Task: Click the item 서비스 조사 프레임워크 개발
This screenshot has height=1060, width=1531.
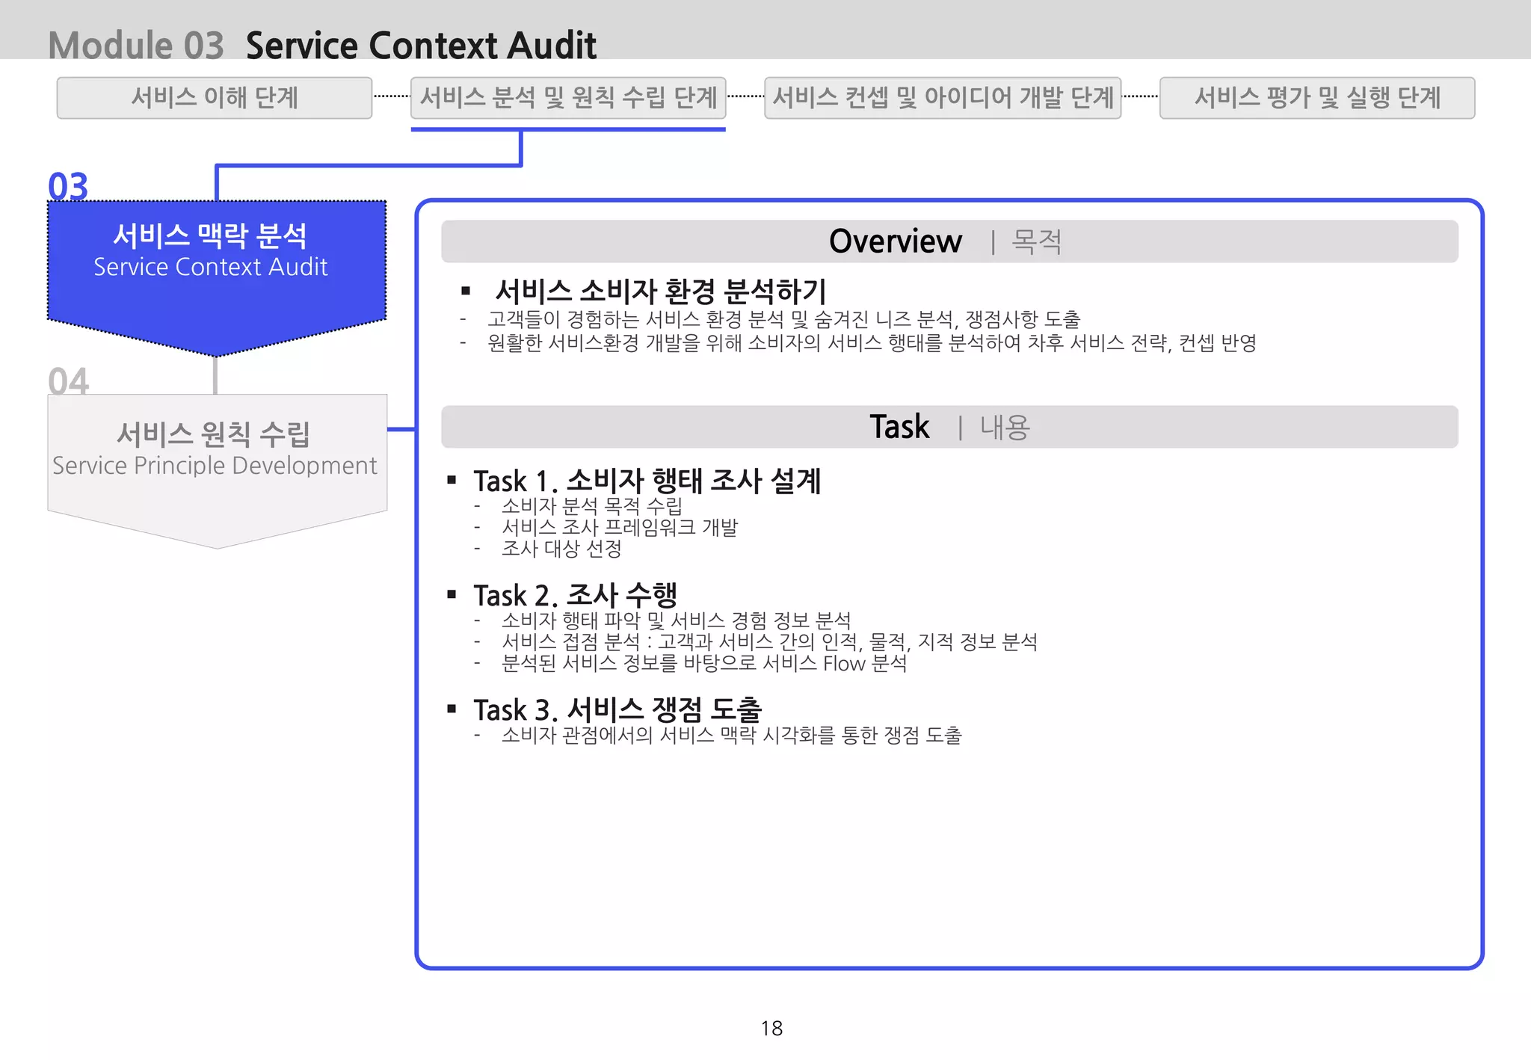Action: coord(620,527)
